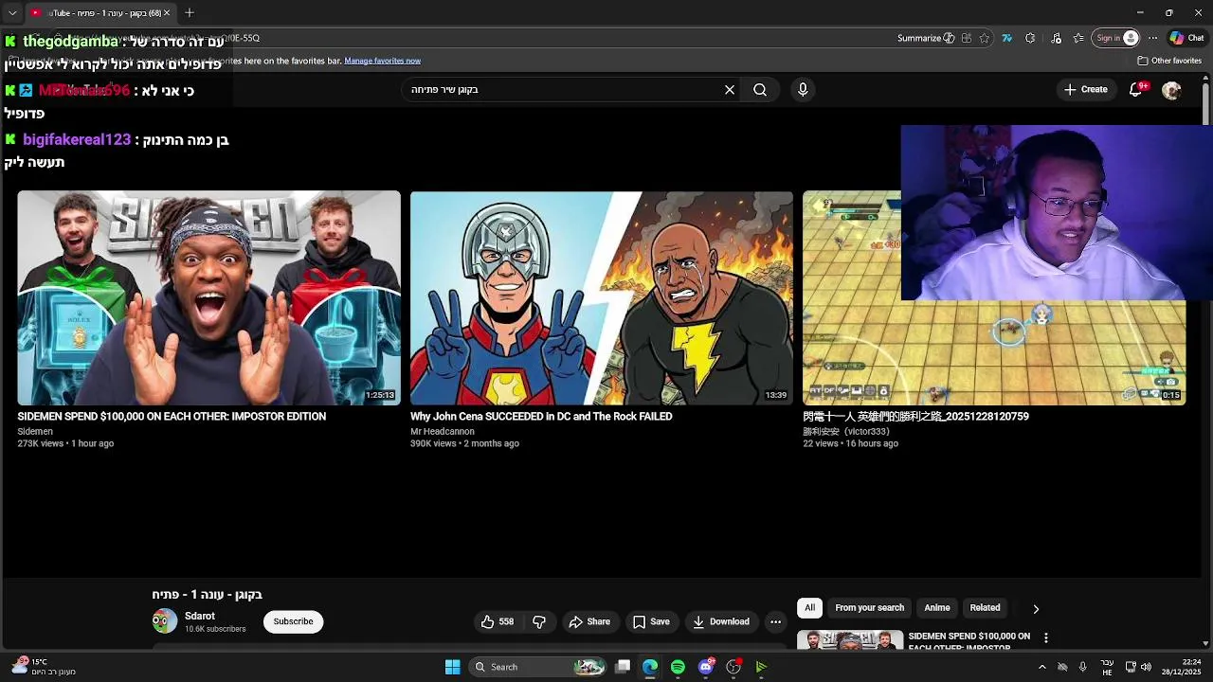
Task: Open the Sdarot channel avatar
Action: (x=165, y=621)
